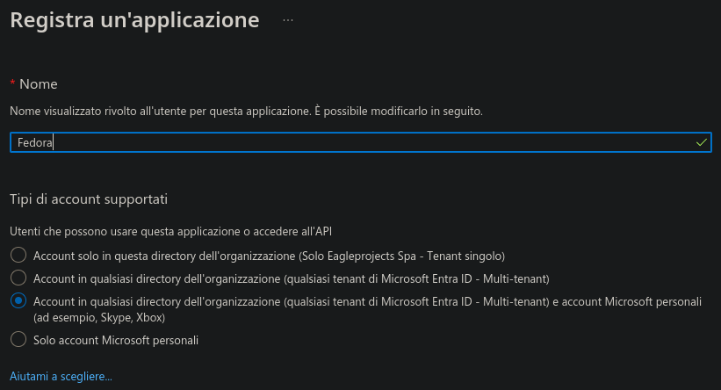Click the Multi-tenant only option label text
This screenshot has width=721, height=390.
tap(291, 278)
